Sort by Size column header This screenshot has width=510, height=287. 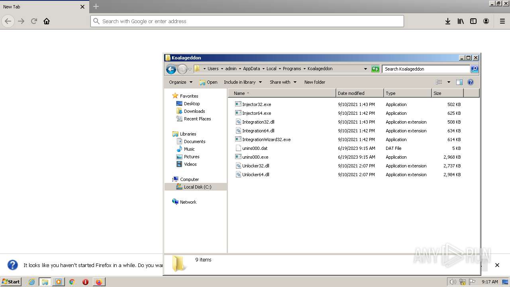pyautogui.click(x=448, y=93)
